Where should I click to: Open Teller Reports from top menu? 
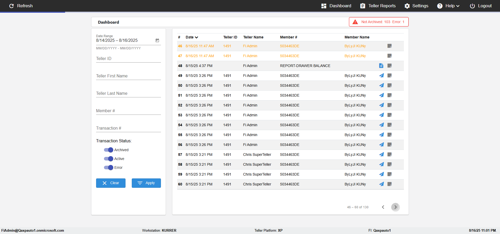click(378, 6)
